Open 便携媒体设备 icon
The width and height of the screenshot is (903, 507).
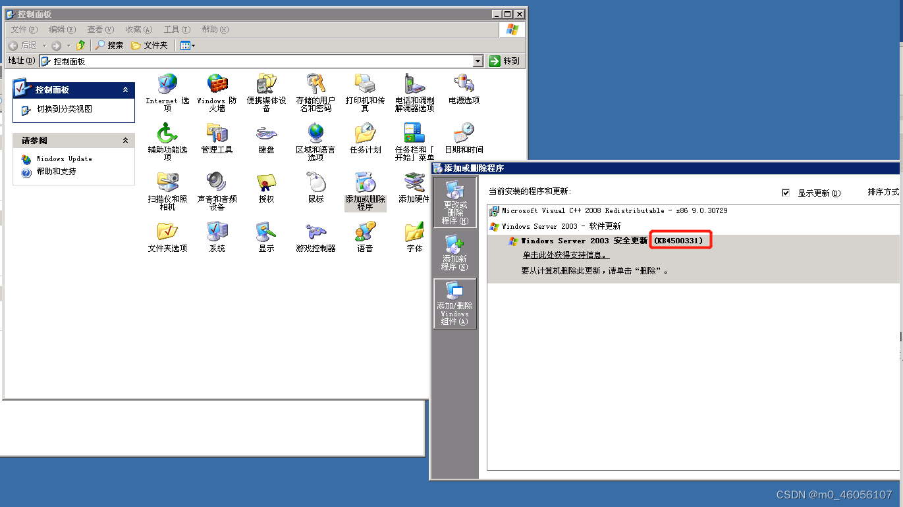coord(266,93)
